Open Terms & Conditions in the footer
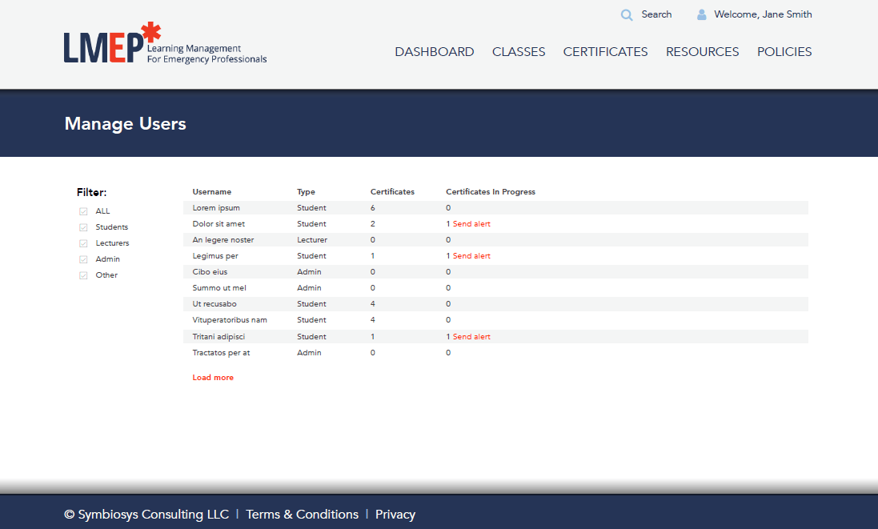 (302, 515)
